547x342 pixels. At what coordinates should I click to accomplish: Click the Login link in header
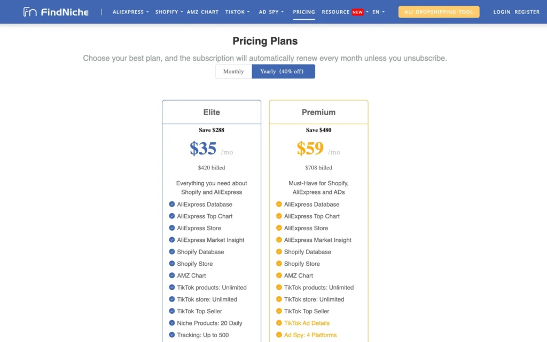[502, 12]
